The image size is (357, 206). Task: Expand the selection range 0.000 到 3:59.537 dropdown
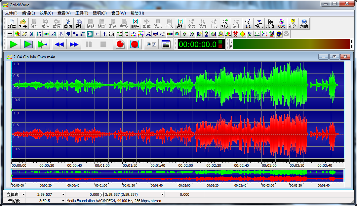point(162,194)
